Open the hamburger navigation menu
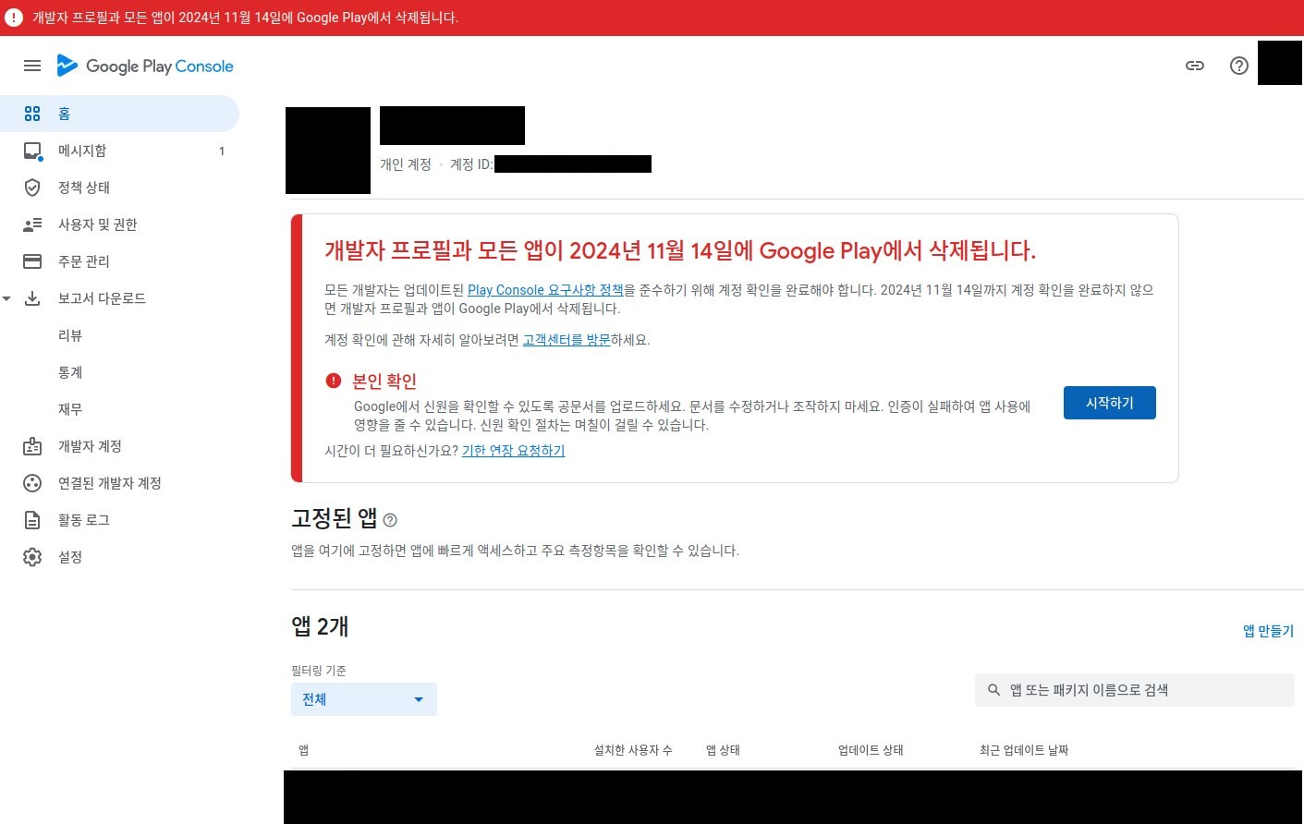This screenshot has height=824, width=1304. (32, 66)
